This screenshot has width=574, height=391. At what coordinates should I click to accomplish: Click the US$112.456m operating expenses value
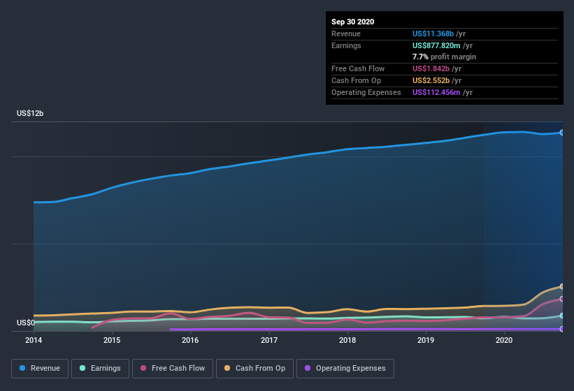(x=436, y=92)
